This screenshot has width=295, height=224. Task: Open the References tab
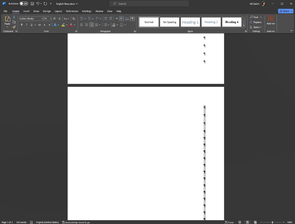click(72, 11)
